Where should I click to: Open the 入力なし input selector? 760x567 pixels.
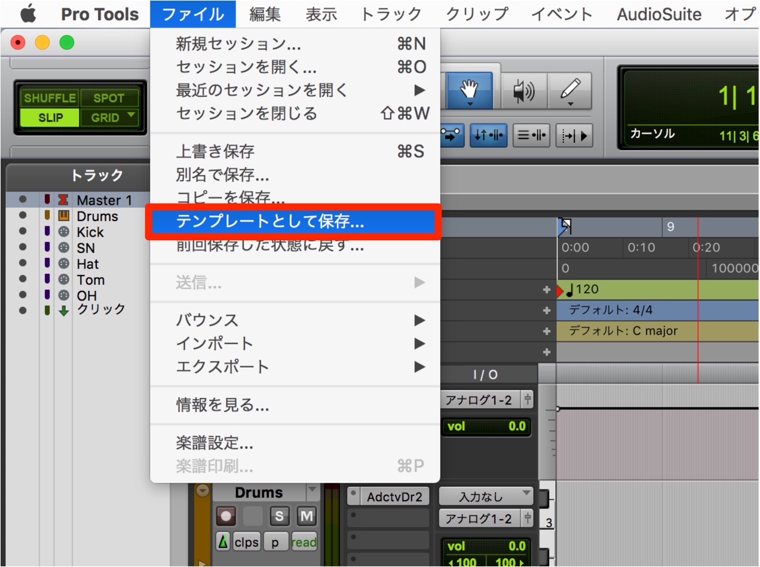coord(486,496)
